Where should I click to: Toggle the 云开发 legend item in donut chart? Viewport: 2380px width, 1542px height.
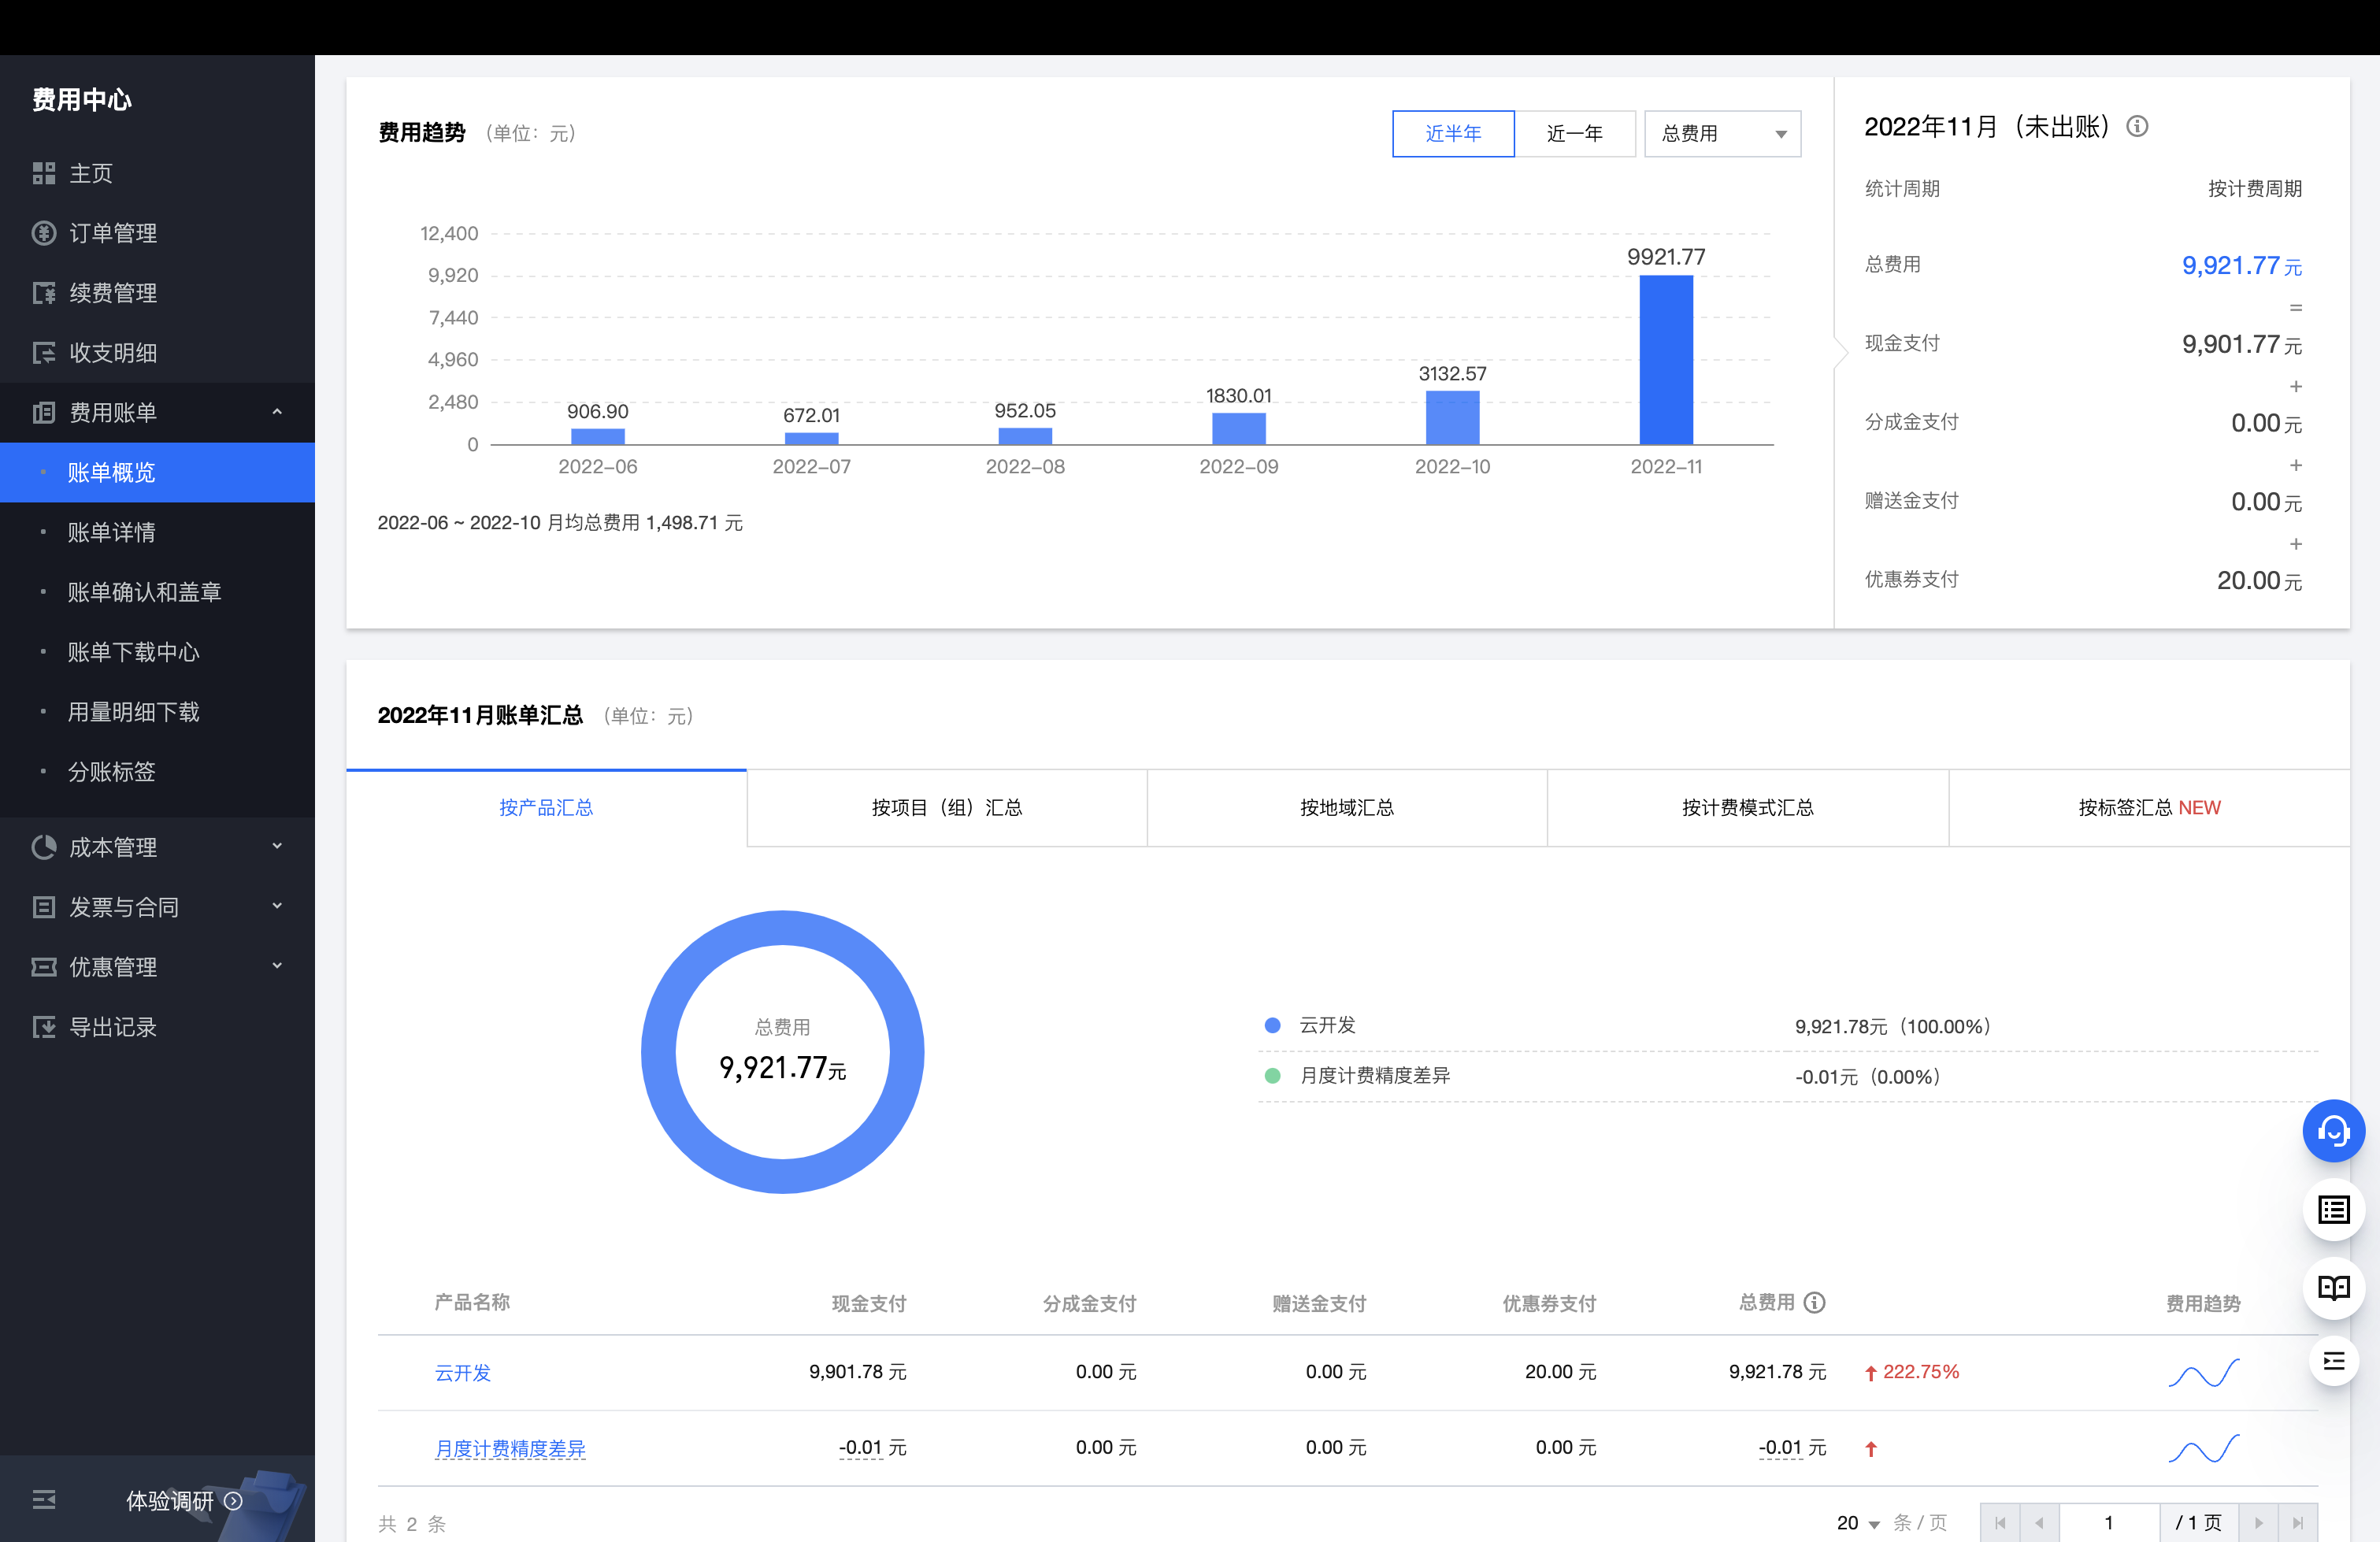pyautogui.click(x=1326, y=1025)
